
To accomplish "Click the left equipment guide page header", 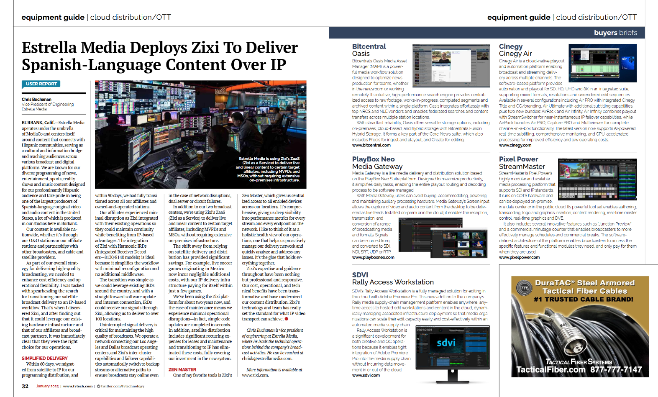I will point(96,17).
